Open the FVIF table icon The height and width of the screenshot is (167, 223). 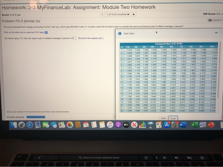click(46, 32)
